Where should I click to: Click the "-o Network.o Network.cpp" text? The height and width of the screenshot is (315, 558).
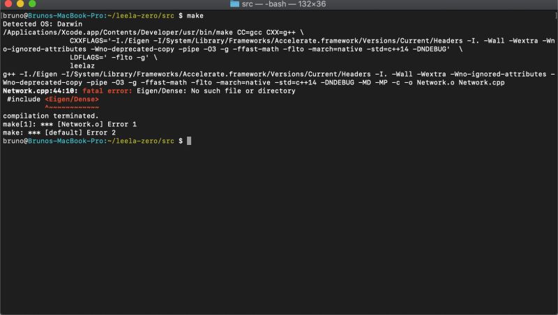pos(455,82)
